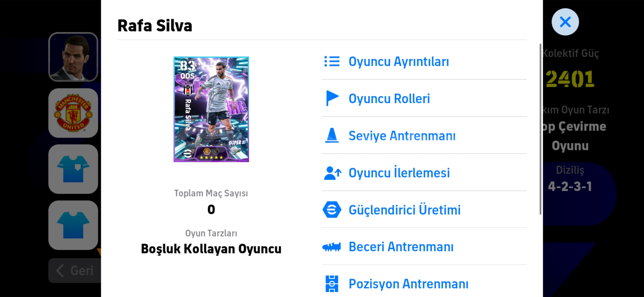Click the manager portrait thumbnail

(x=73, y=57)
